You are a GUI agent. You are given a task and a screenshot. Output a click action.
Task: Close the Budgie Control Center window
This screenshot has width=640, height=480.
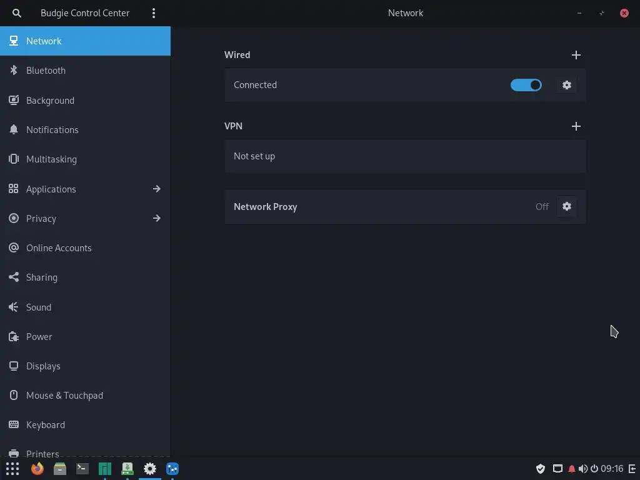click(x=624, y=13)
